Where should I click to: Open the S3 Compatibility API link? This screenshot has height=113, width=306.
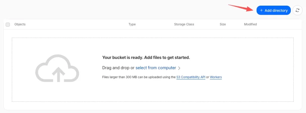(x=191, y=77)
